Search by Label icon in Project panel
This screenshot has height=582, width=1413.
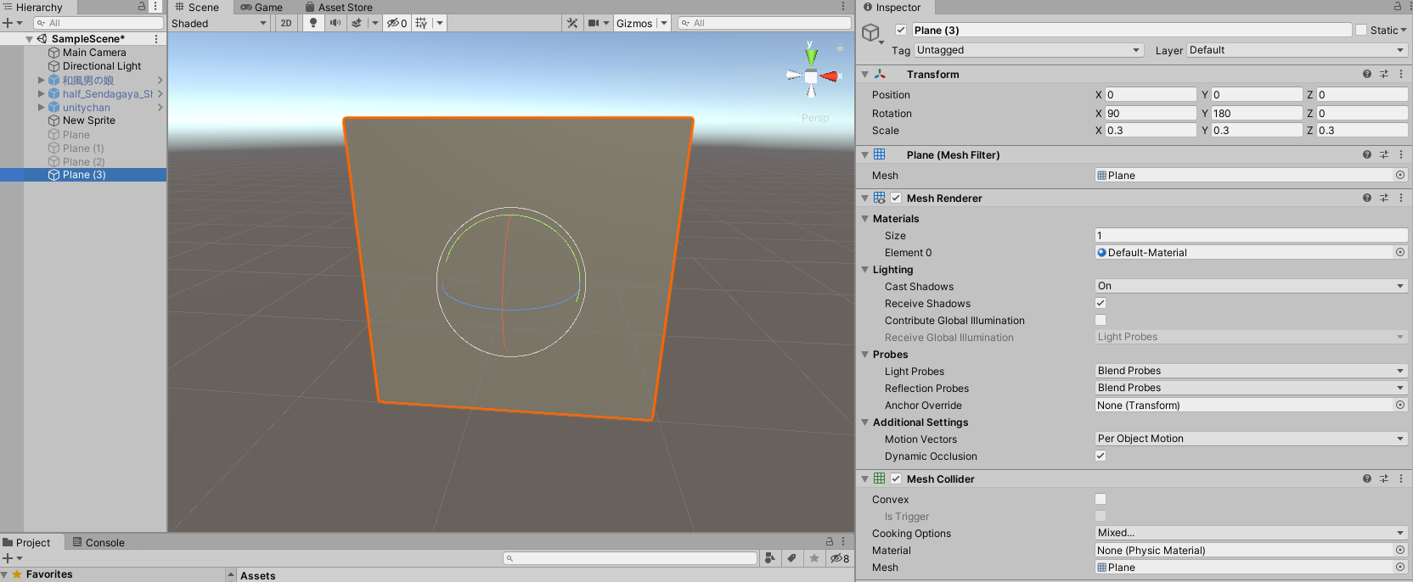791,557
